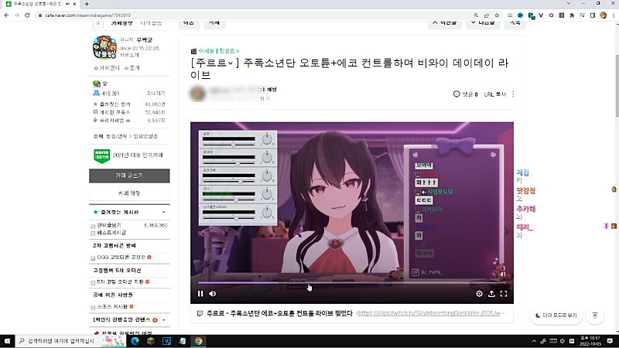619x348 pixels.
Task: Click the comment bubble icon
Action: 457,94
